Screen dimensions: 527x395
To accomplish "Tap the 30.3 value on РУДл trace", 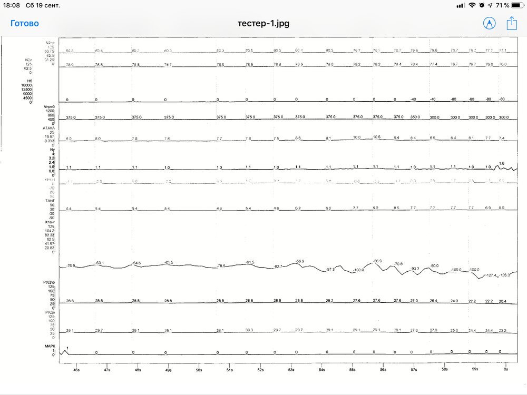I will click(x=249, y=330).
